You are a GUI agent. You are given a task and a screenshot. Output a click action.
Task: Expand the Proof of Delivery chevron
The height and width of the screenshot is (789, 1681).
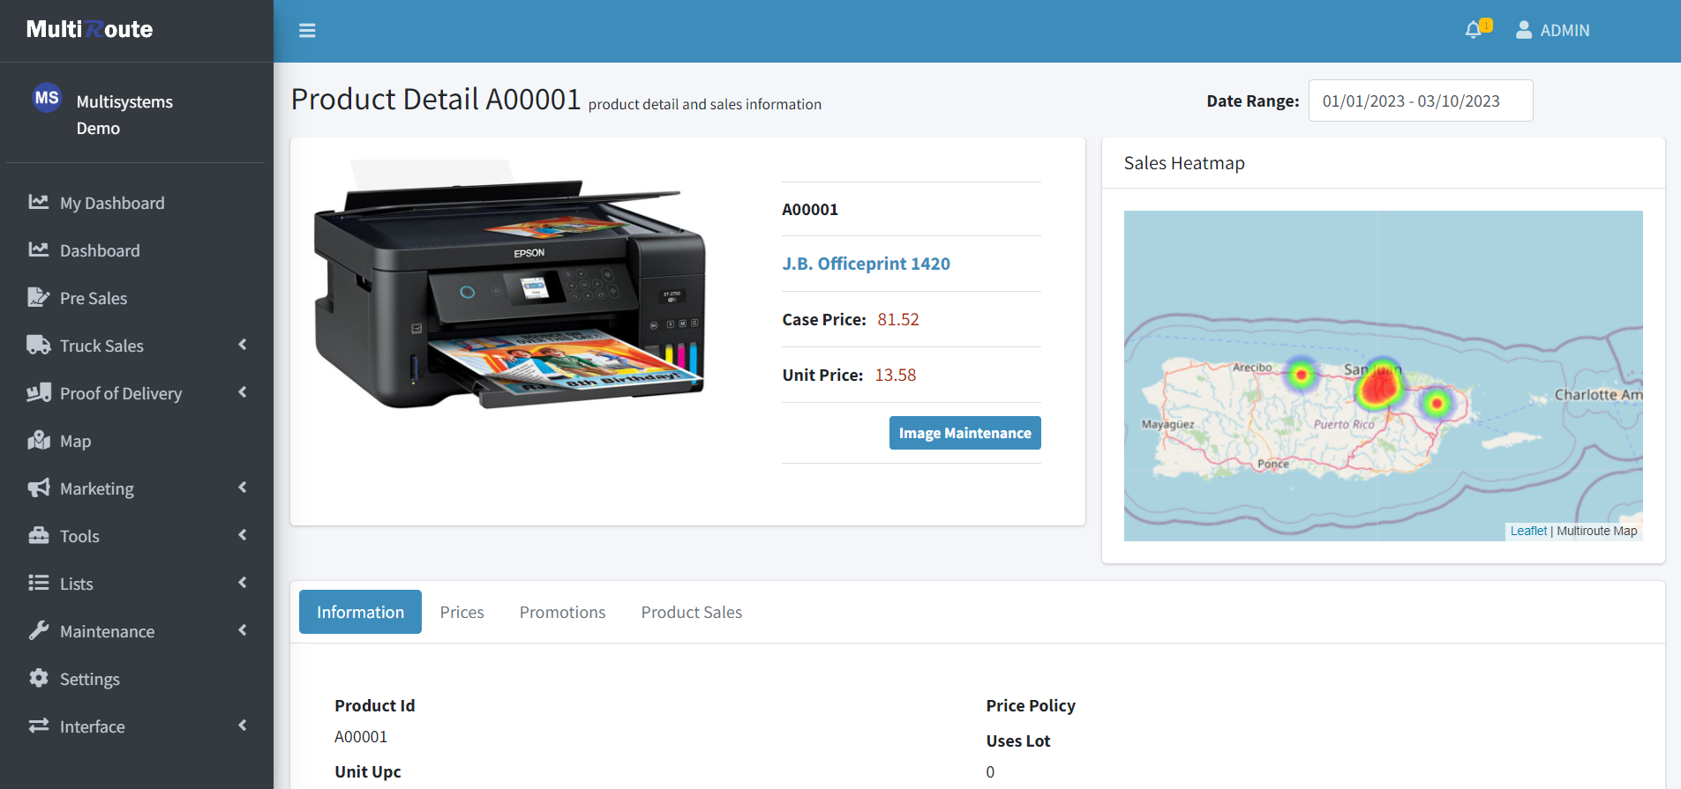pyautogui.click(x=242, y=393)
